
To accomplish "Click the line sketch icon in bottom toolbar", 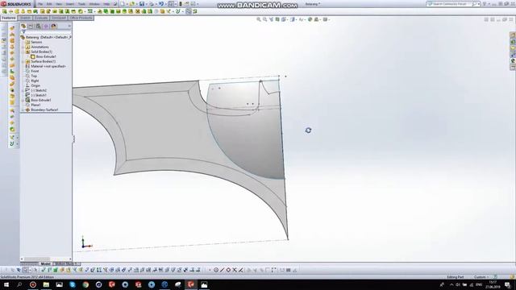I will coord(223,270).
